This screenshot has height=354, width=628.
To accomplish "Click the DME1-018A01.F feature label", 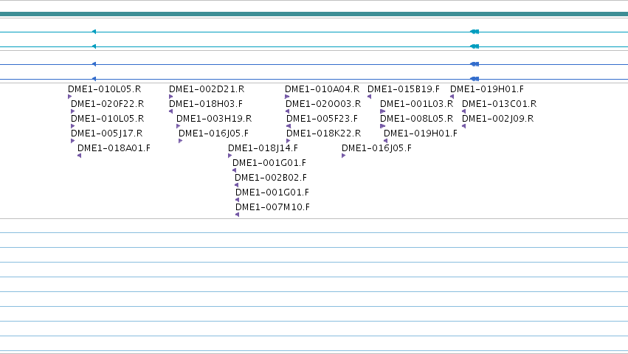I will (114, 148).
